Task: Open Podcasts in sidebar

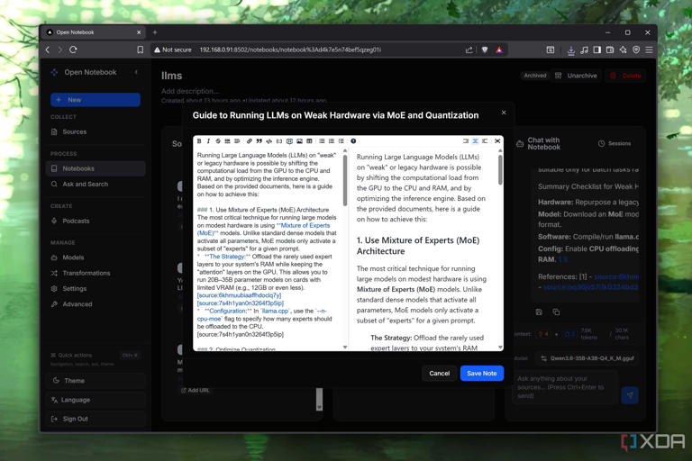Action: tap(96, 221)
